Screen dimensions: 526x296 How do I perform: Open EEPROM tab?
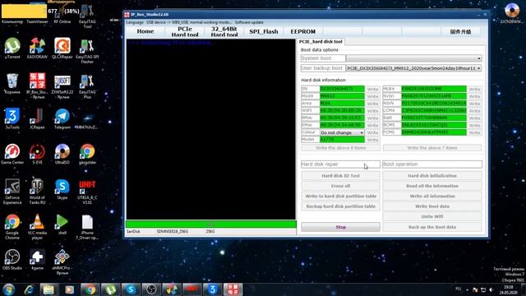pyautogui.click(x=303, y=31)
